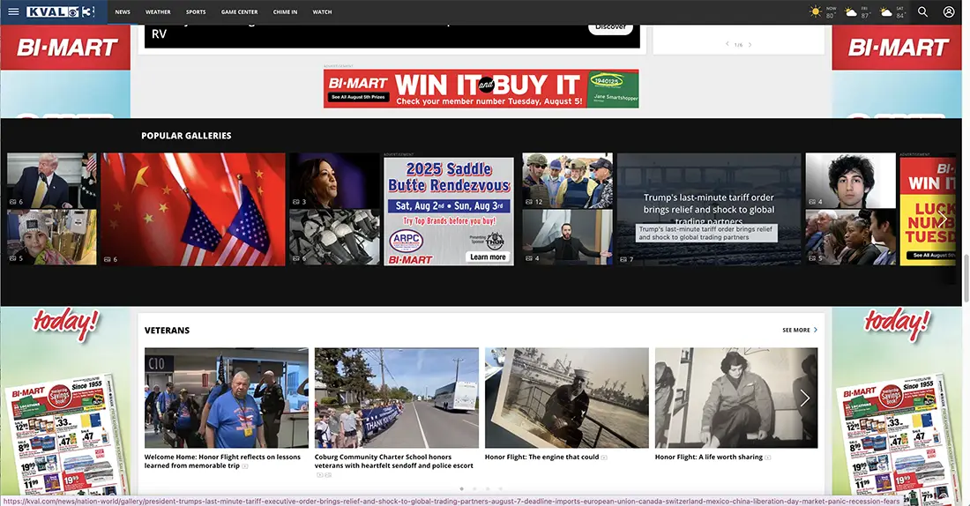Click Learn more on Saddle Butte ad
The height and width of the screenshot is (506, 970).
[488, 257]
